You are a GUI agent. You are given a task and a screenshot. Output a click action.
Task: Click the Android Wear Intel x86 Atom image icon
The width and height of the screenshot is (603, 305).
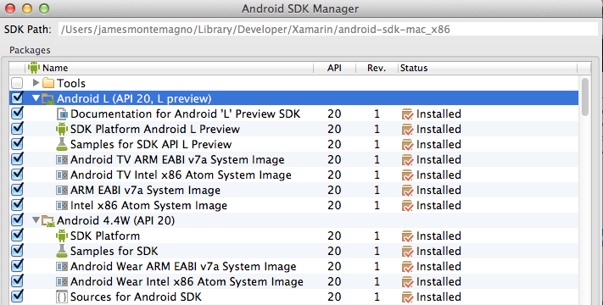click(62, 281)
